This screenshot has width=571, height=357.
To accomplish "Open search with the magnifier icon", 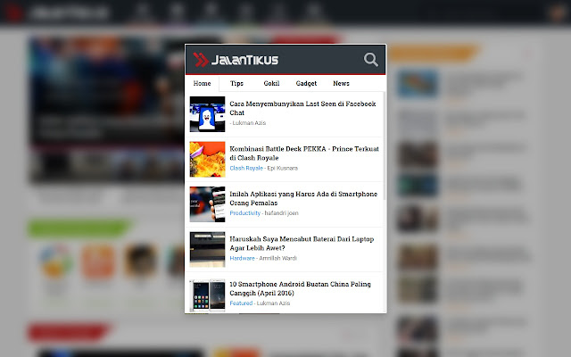I will click(x=371, y=60).
